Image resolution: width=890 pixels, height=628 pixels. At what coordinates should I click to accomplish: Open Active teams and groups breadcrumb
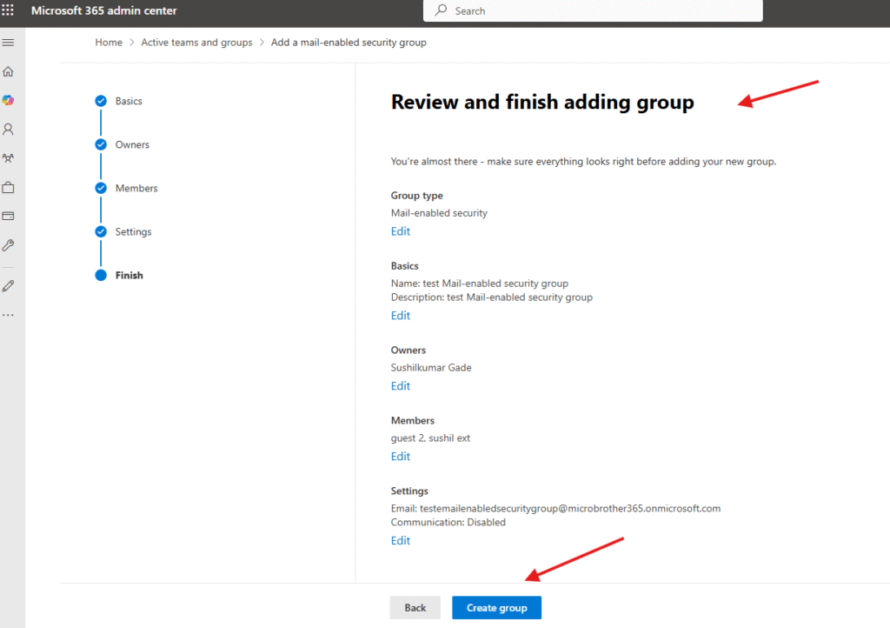coord(196,43)
